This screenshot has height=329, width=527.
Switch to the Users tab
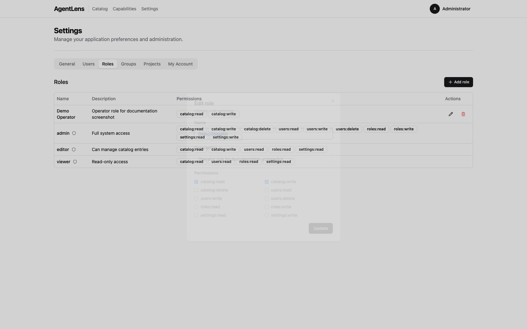(88, 64)
